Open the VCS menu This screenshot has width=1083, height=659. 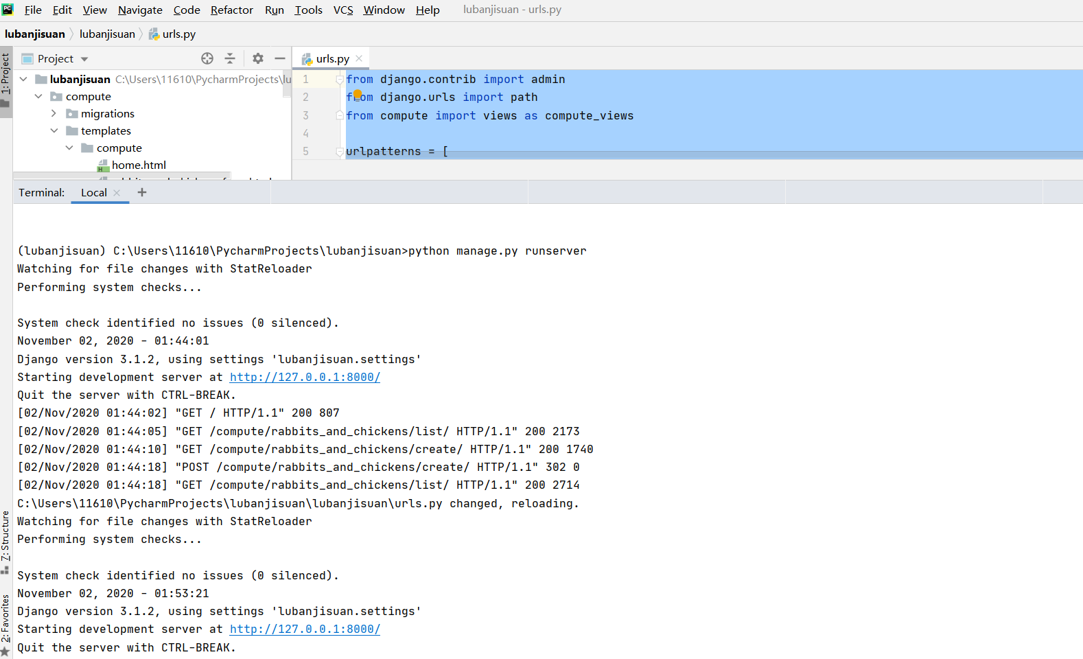click(x=343, y=10)
